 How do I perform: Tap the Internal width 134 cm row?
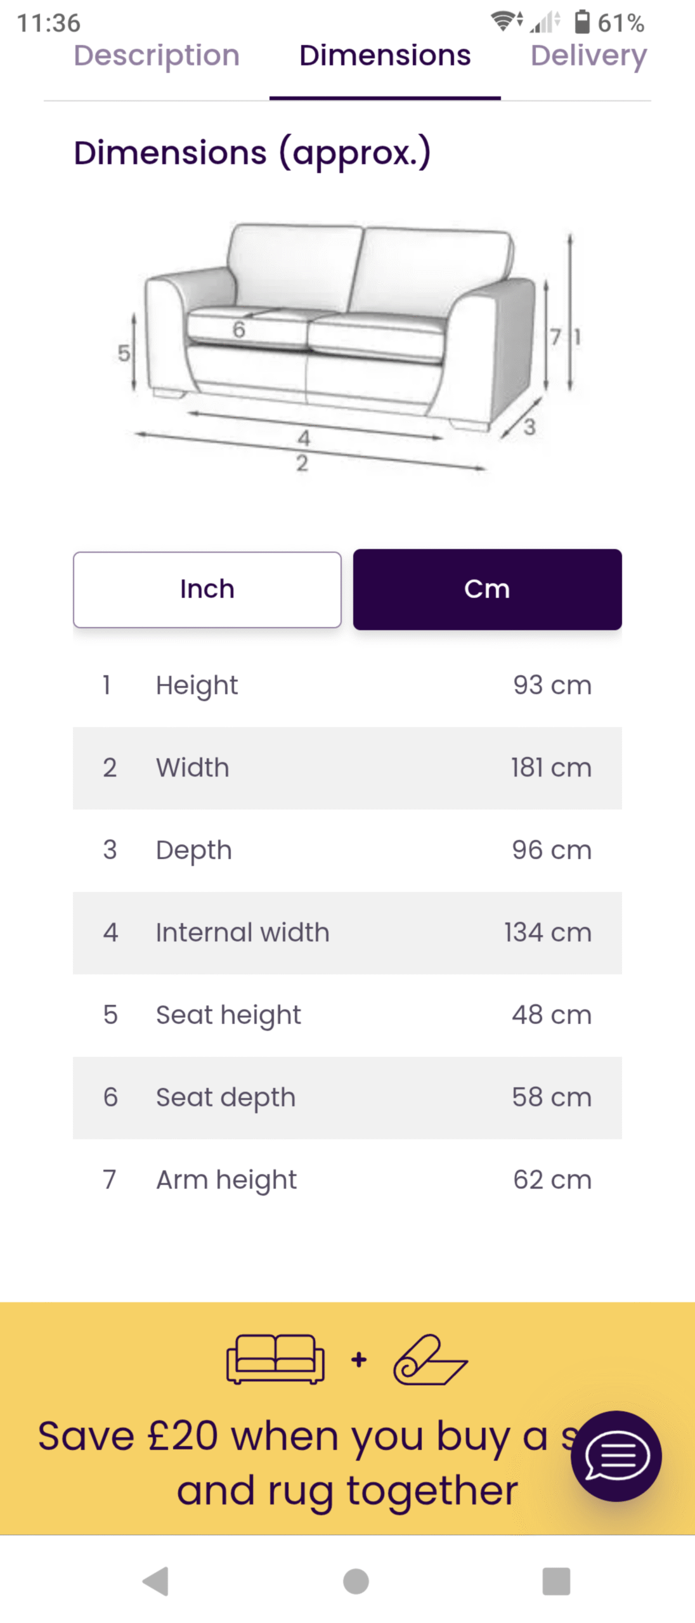click(x=347, y=933)
